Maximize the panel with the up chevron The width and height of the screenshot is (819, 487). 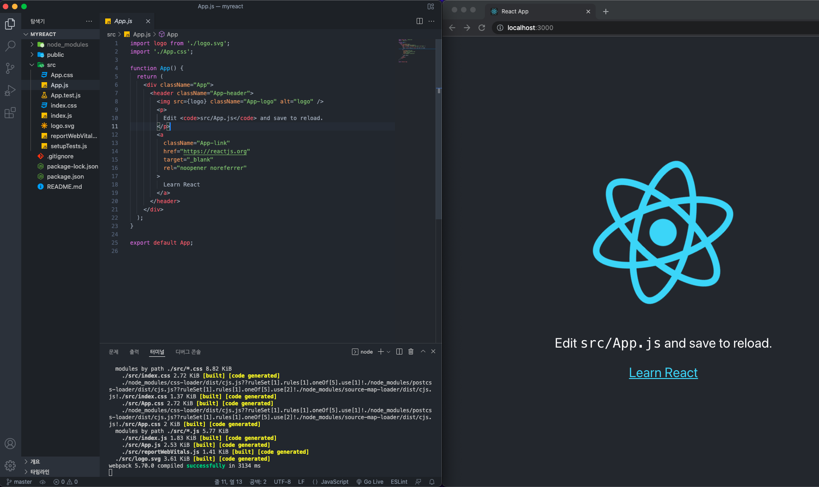click(x=423, y=352)
